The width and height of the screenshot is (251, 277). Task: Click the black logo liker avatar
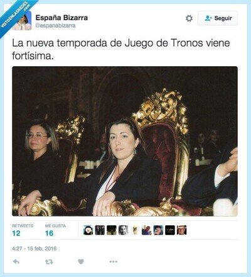tap(170, 230)
